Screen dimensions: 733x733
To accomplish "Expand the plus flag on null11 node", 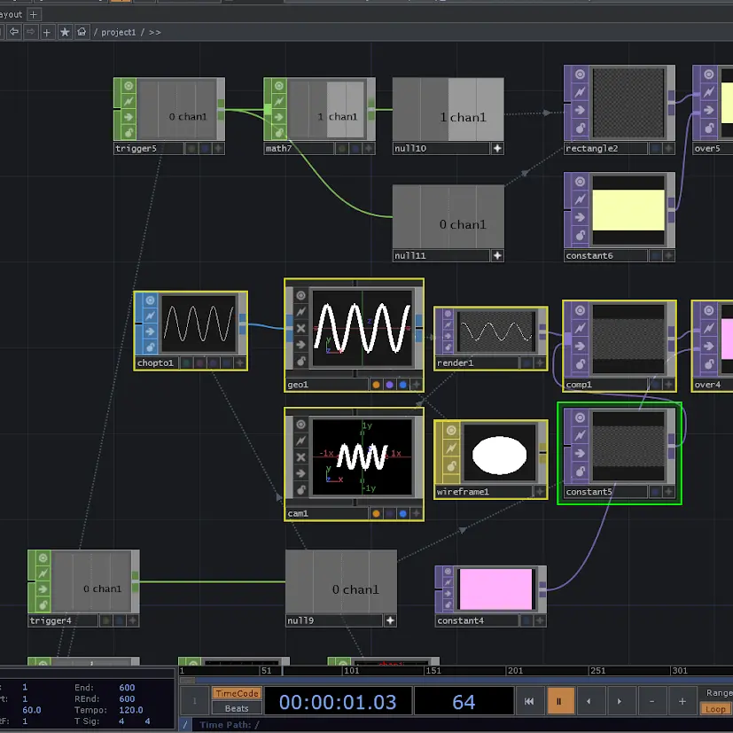I will [x=497, y=255].
